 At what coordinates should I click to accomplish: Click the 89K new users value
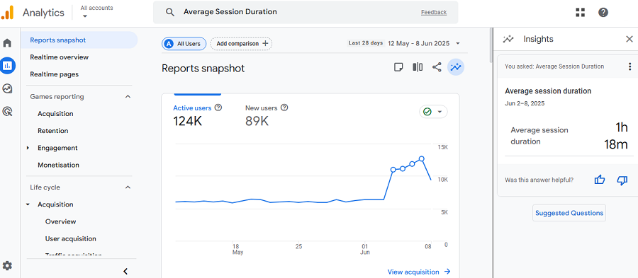point(257,121)
